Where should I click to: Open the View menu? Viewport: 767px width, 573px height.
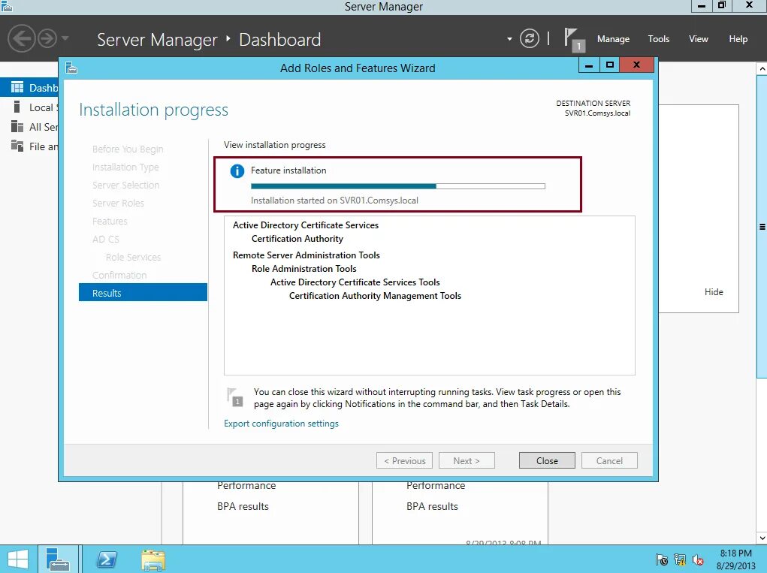pos(698,38)
